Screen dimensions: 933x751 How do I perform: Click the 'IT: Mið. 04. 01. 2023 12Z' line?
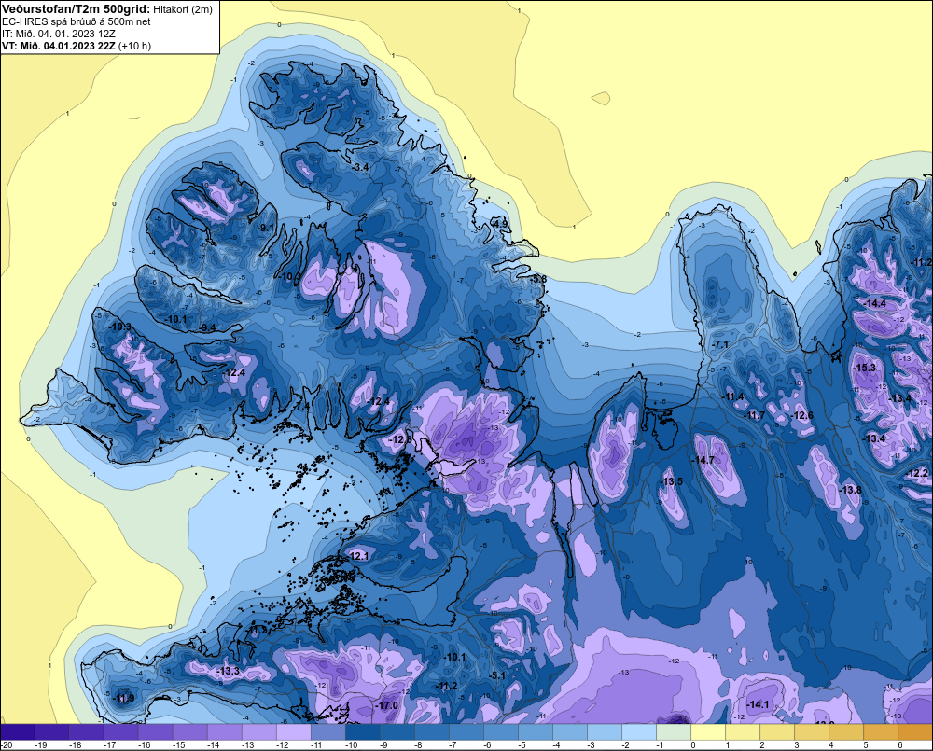point(58,34)
